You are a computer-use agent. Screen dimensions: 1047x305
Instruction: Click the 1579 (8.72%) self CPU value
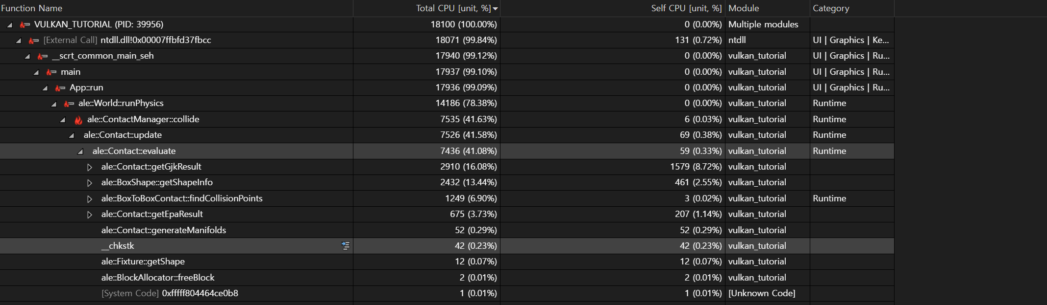pyautogui.click(x=696, y=167)
